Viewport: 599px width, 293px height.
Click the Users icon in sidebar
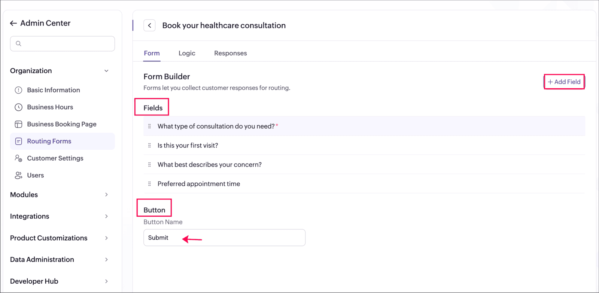pyautogui.click(x=18, y=176)
